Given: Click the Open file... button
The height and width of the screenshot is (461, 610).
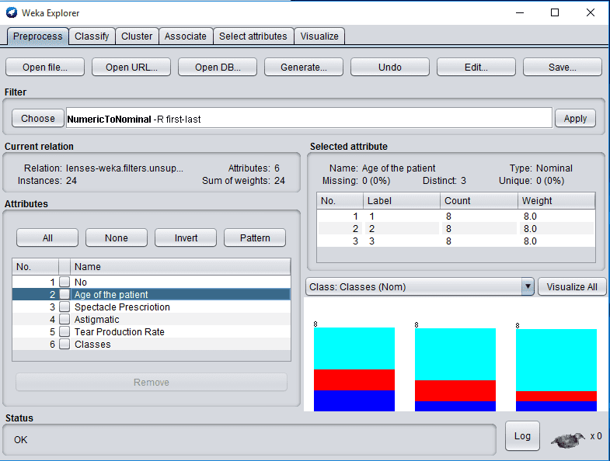Looking at the screenshot, I should pyautogui.click(x=45, y=68).
